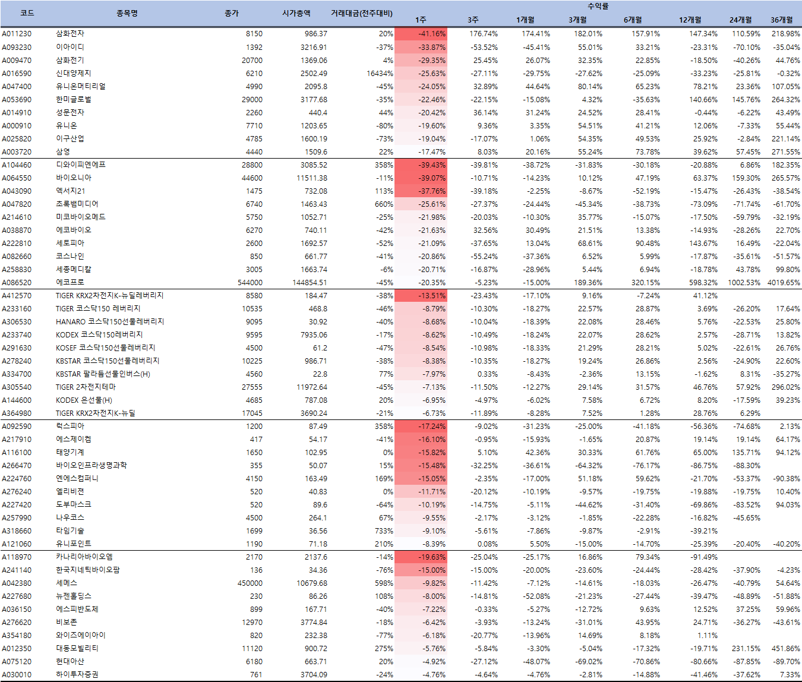Select the 성문전자 name cell
Image resolution: width=802 pixels, height=682 pixels.
pyautogui.click(x=70, y=112)
